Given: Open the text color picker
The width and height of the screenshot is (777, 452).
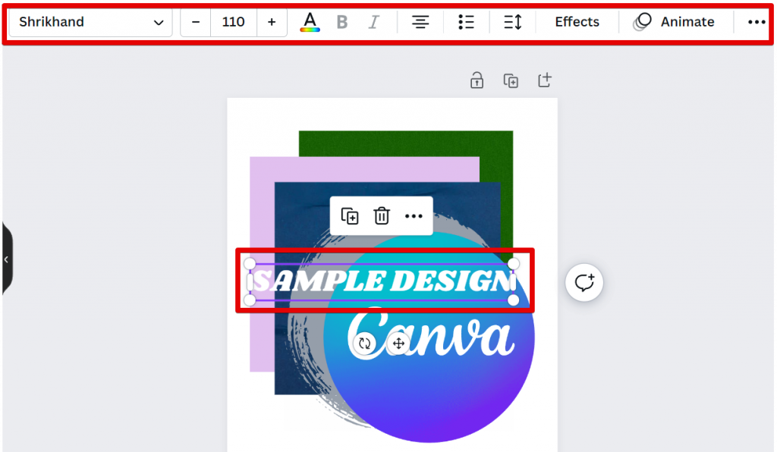Looking at the screenshot, I should (310, 22).
